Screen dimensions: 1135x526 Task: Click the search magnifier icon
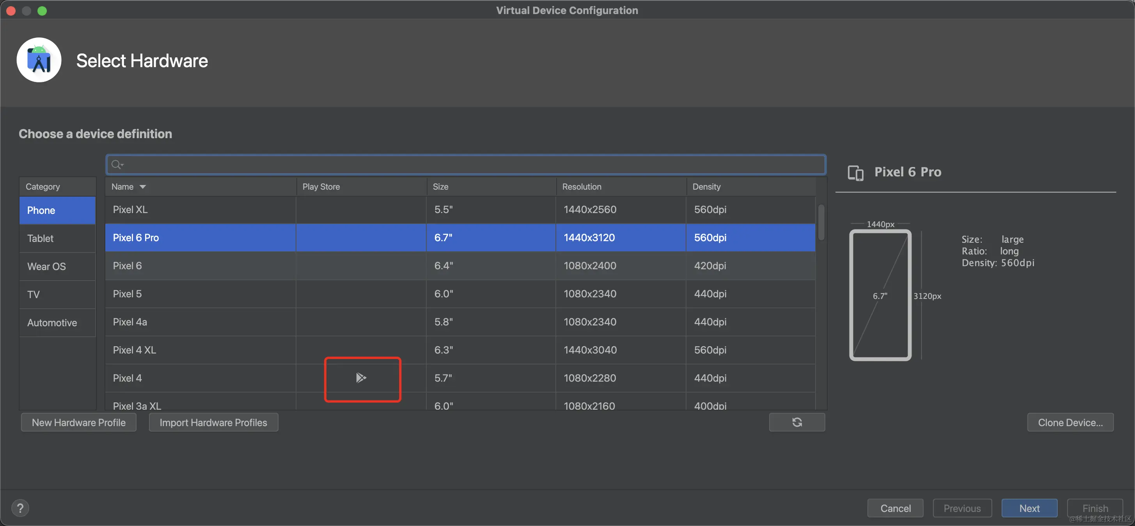coord(116,164)
